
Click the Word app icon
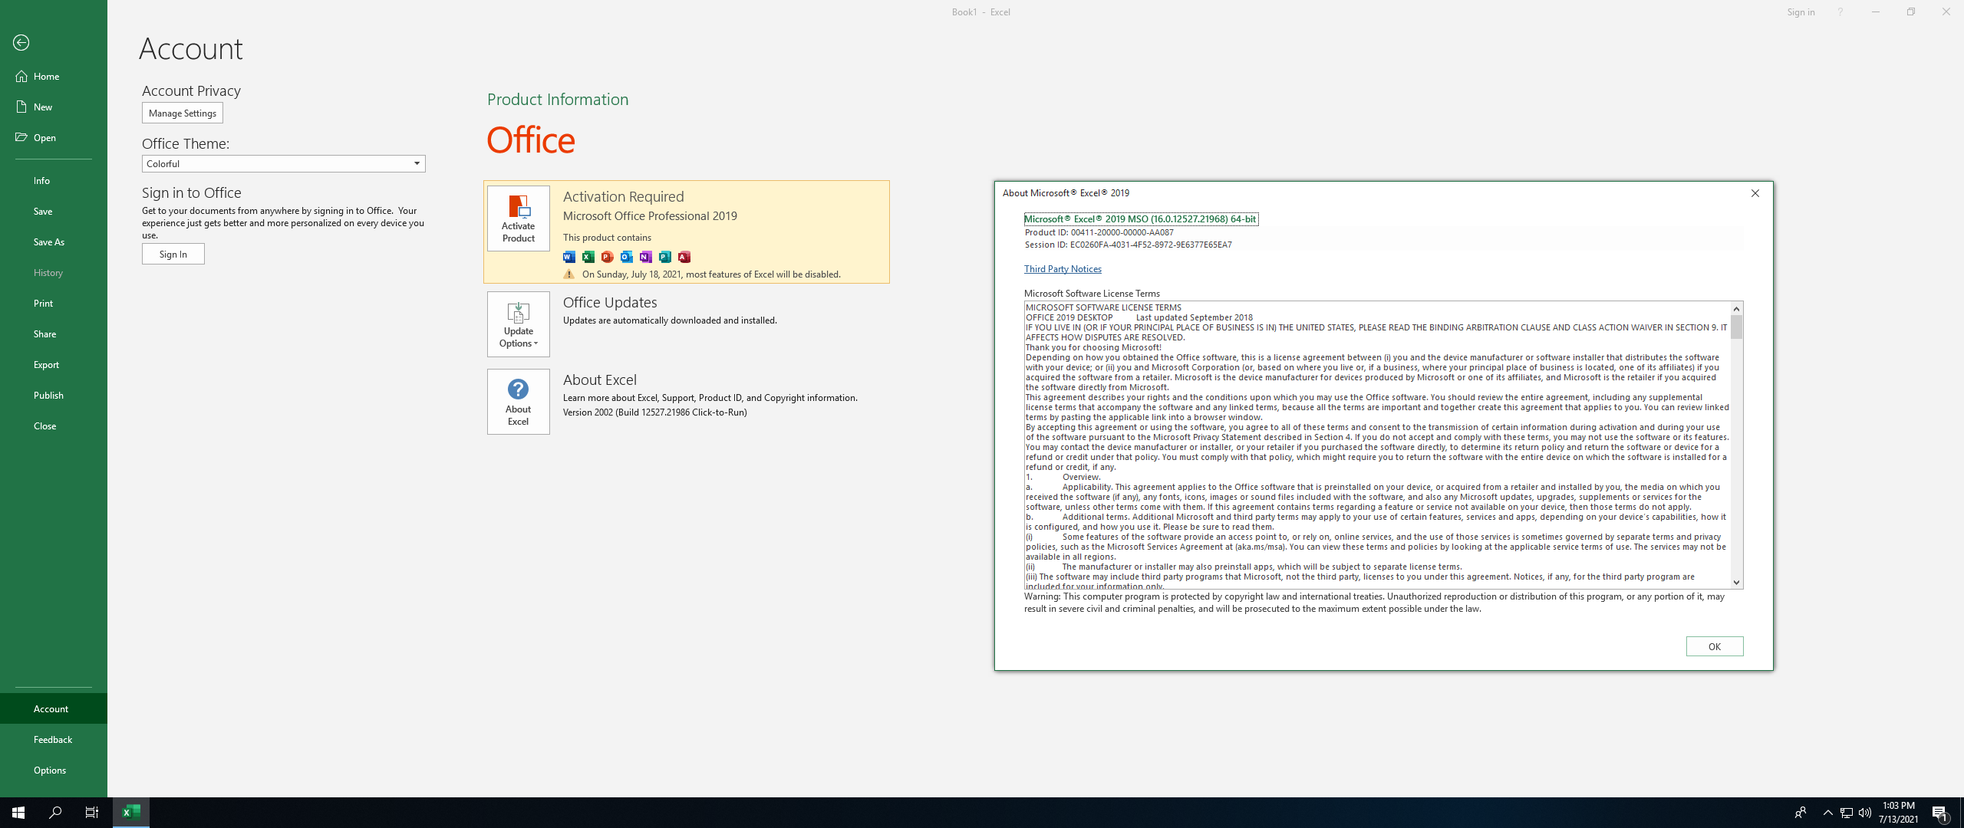tap(569, 257)
